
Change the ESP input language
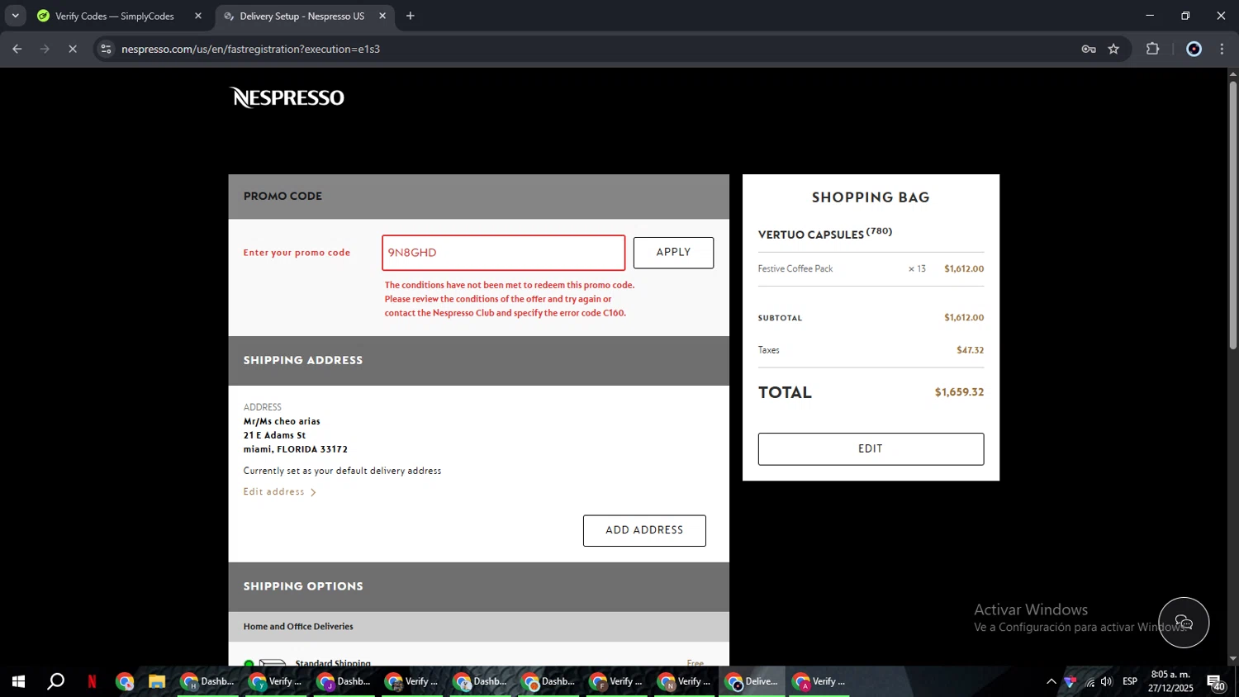click(x=1130, y=681)
